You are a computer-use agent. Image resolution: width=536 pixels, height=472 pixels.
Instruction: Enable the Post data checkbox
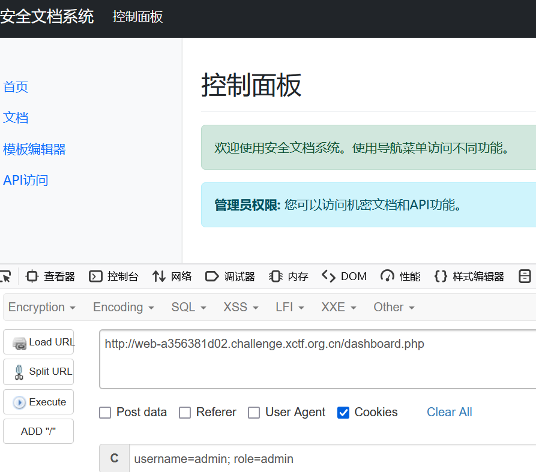tap(105, 413)
